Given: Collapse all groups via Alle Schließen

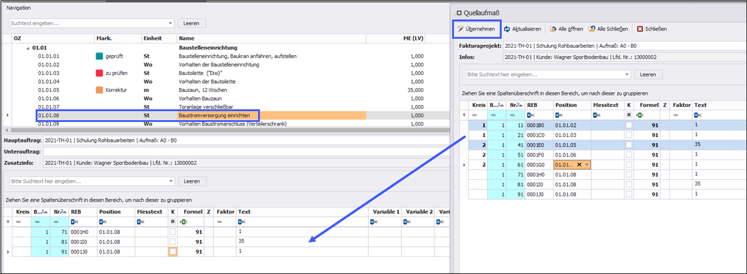Looking at the screenshot, I should pyautogui.click(x=610, y=29).
